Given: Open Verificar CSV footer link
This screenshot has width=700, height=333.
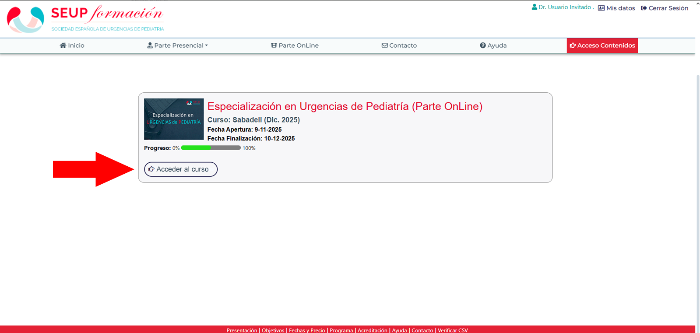Looking at the screenshot, I should [453, 330].
